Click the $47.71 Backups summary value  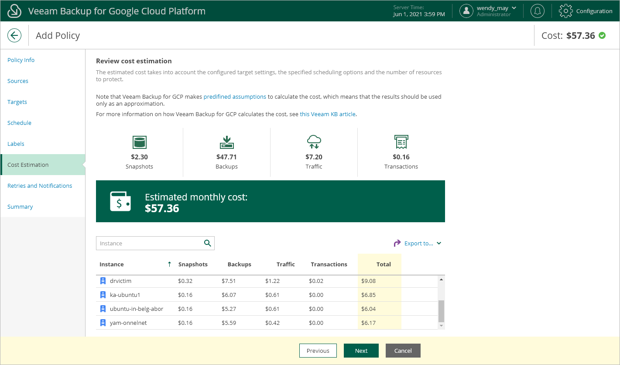pyautogui.click(x=226, y=157)
